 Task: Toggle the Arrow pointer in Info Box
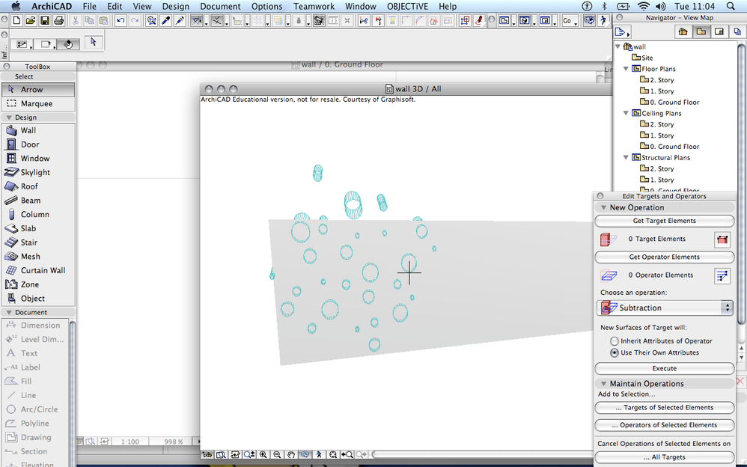pos(94,43)
